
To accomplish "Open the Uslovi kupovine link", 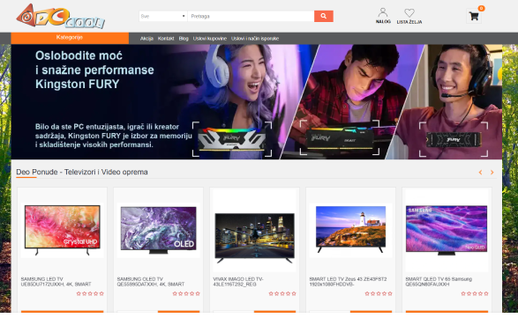I will [210, 39].
